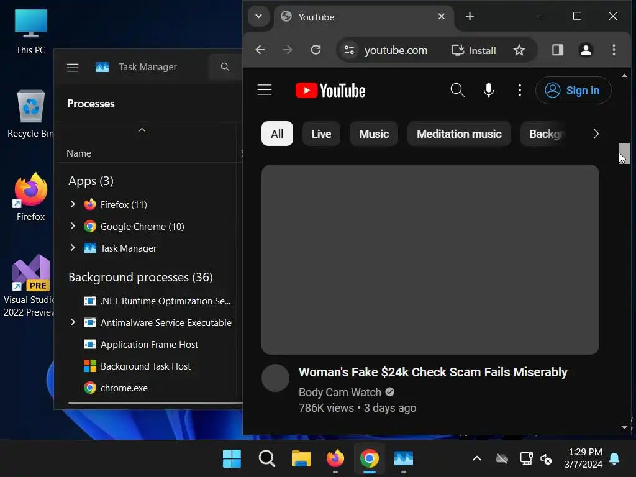Select This PC desktop icon
This screenshot has width=636, height=477.
pos(31,32)
